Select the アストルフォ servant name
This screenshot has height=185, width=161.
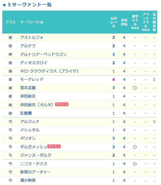coord(31,38)
